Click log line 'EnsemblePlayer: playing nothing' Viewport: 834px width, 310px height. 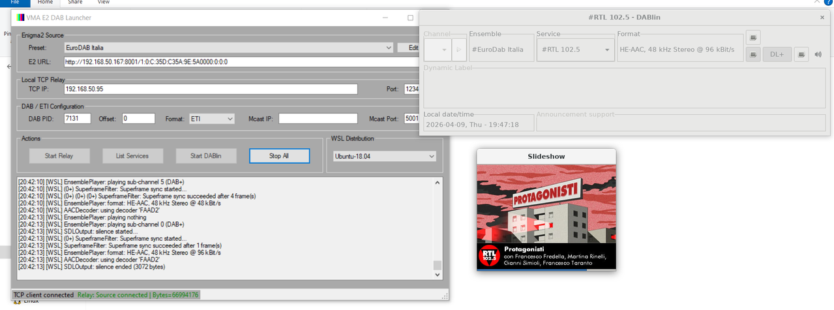coord(85,217)
